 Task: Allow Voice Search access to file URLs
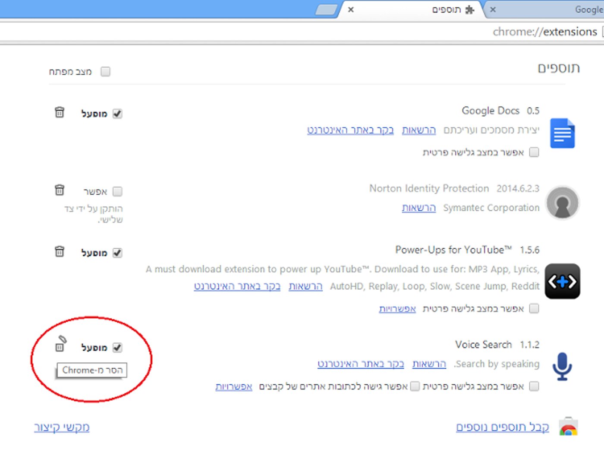415,386
